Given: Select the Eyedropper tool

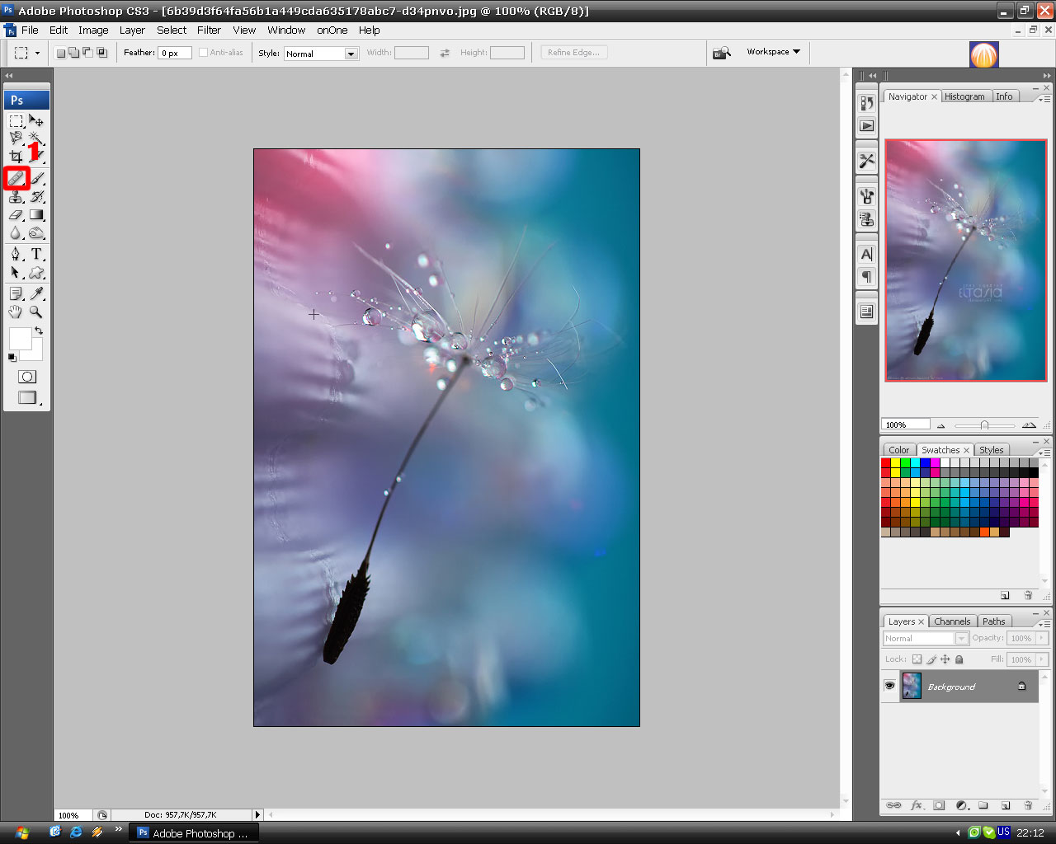Looking at the screenshot, I should coord(36,293).
